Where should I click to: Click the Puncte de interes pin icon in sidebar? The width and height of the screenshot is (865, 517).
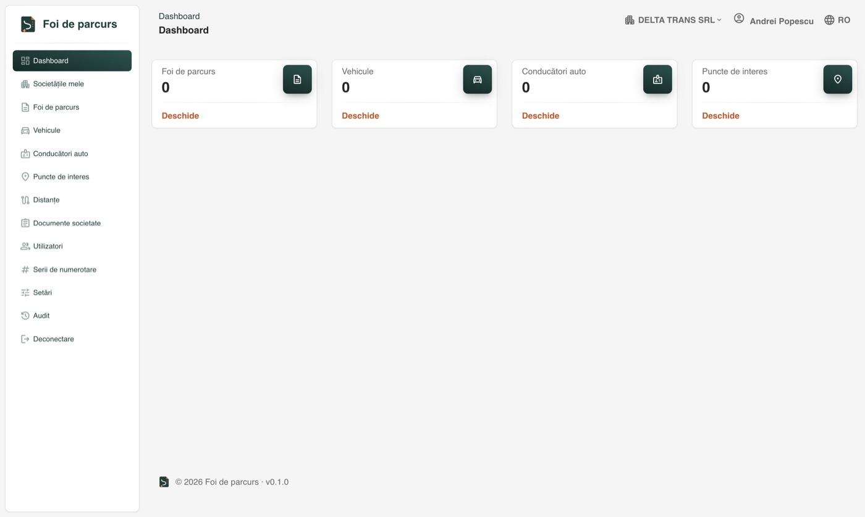click(x=25, y=176)
